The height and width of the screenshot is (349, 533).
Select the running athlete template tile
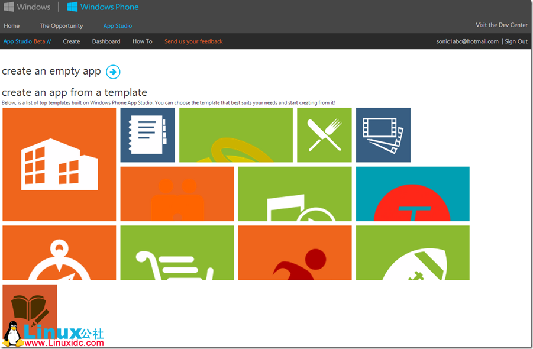[295, 253]
